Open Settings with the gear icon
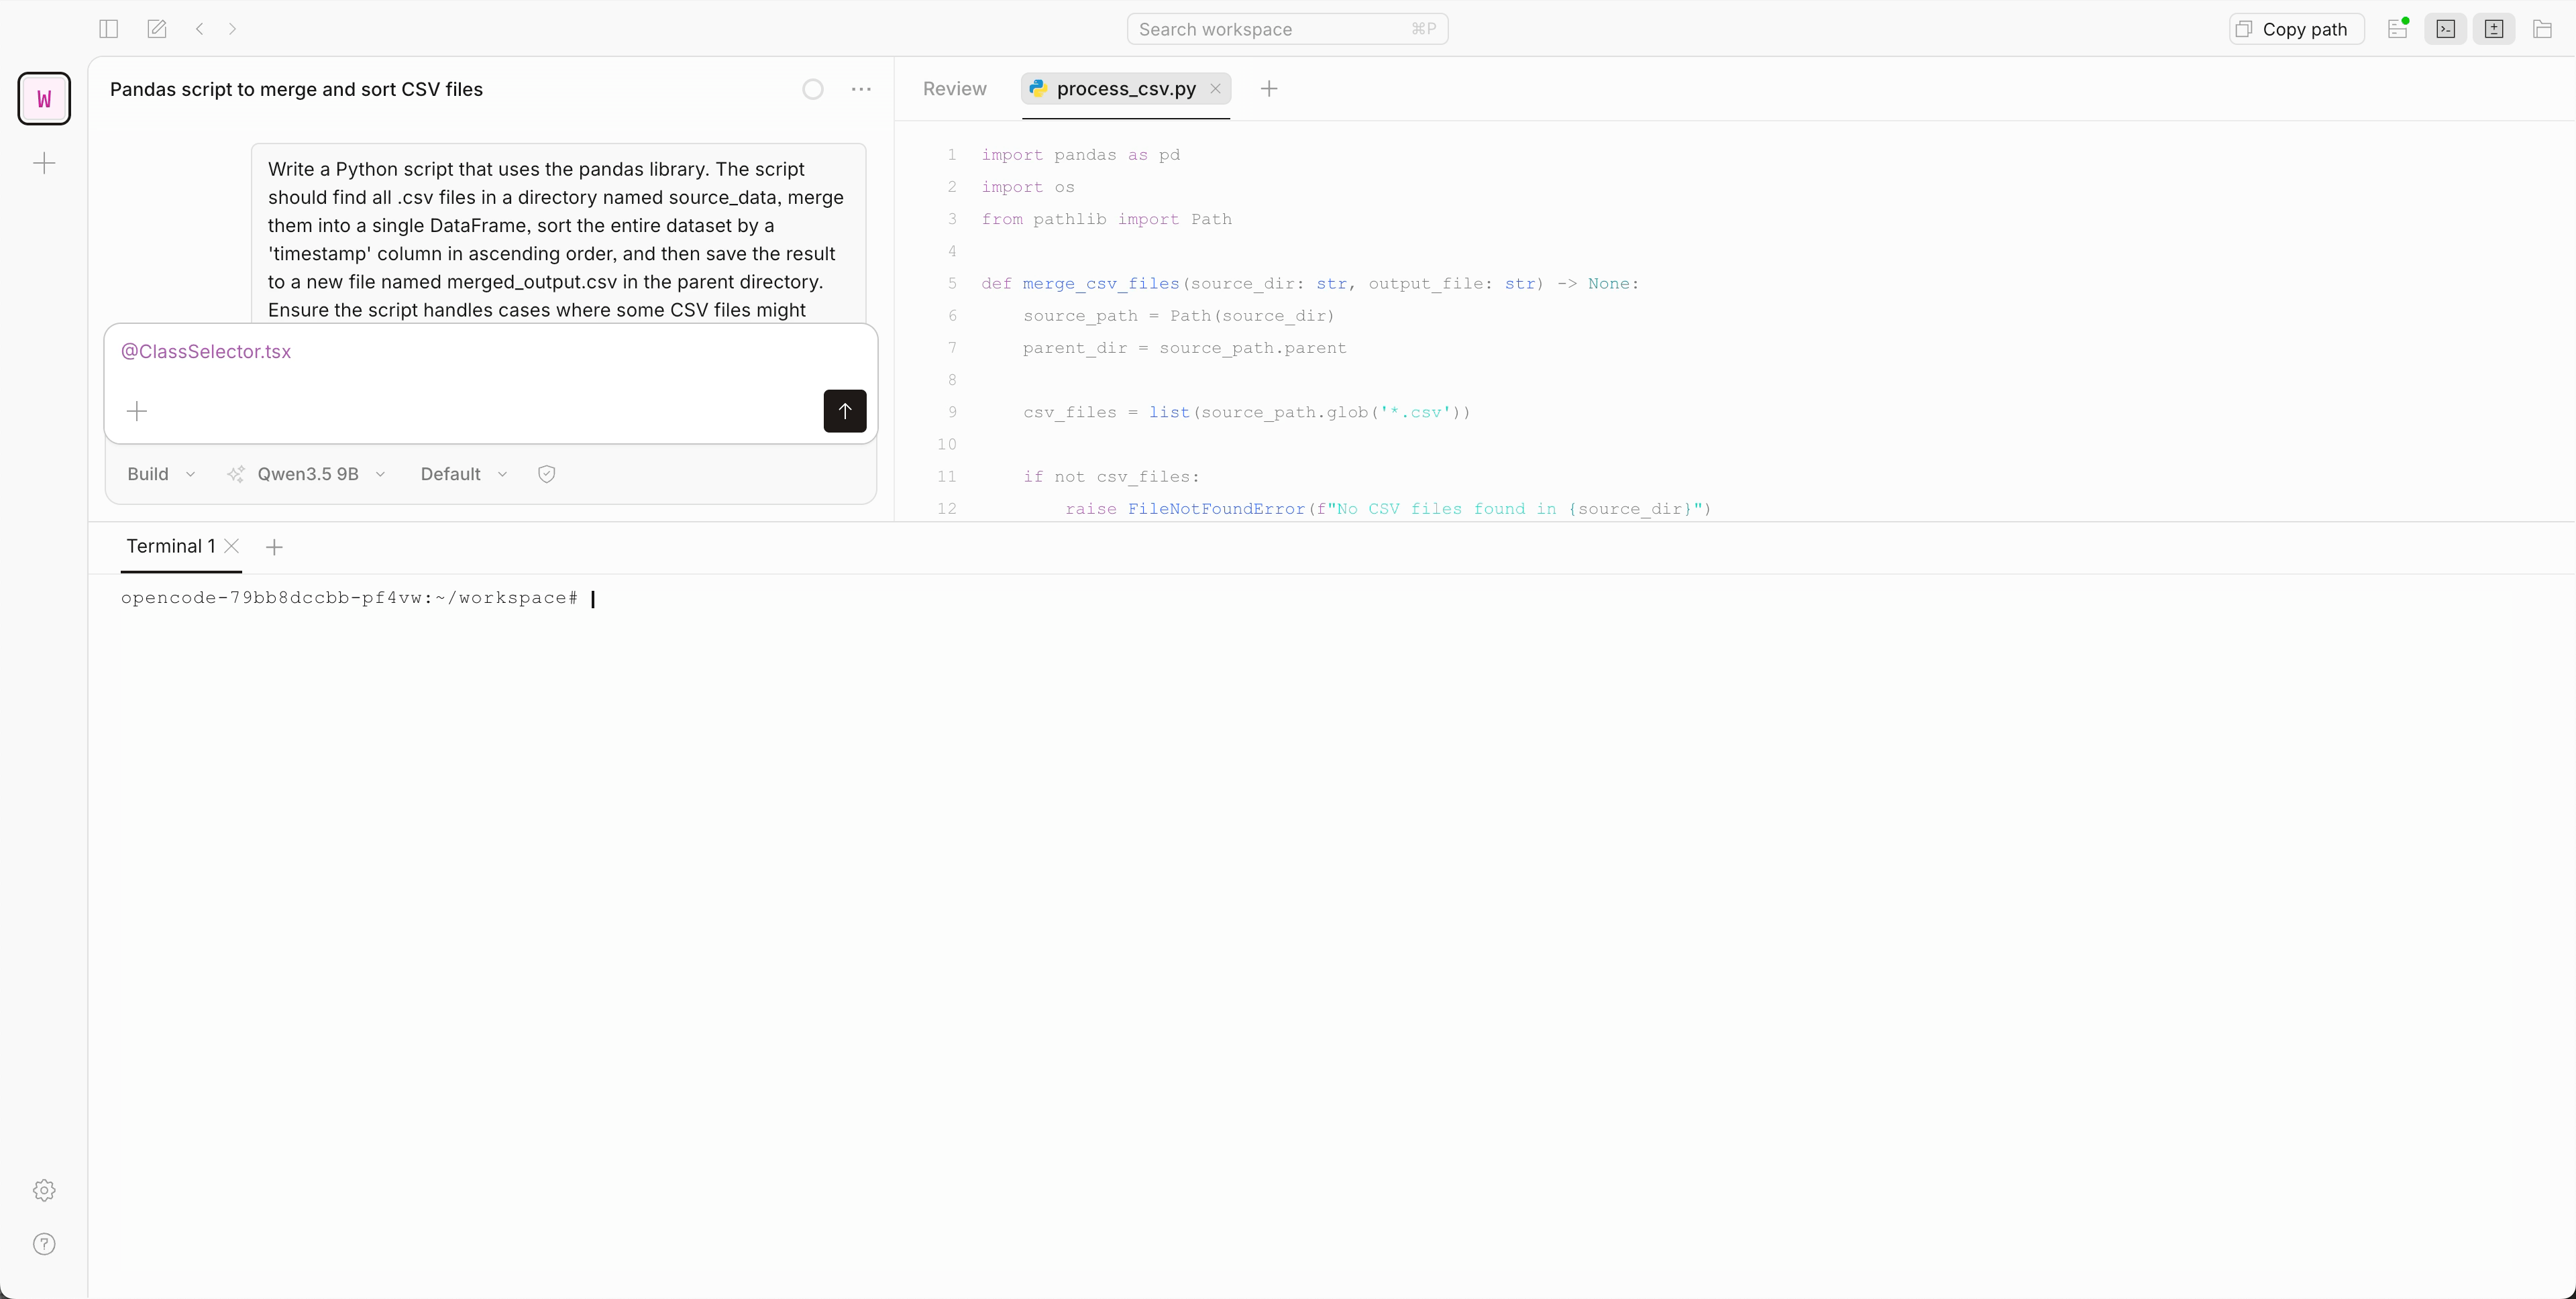This screenshot has width=2576, height=1299. pyautogui.click(x=43, y=1190)
